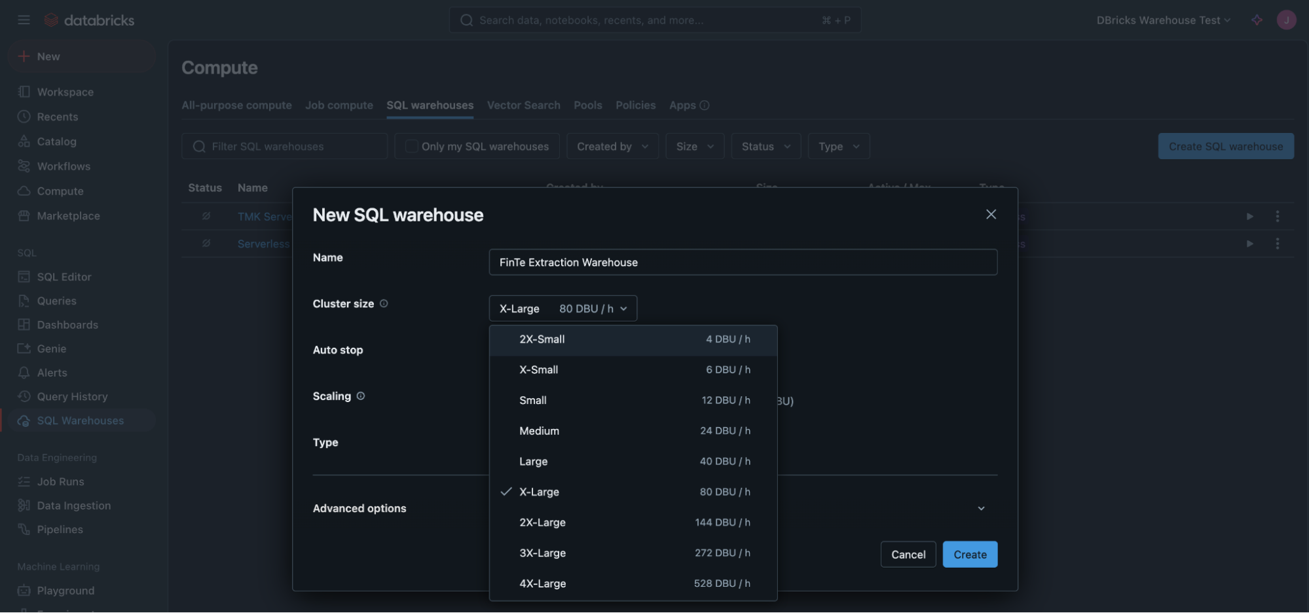Click the Filter SQL warehouses field
This screenshot has width=1309, height=613.
coord(285,146)
